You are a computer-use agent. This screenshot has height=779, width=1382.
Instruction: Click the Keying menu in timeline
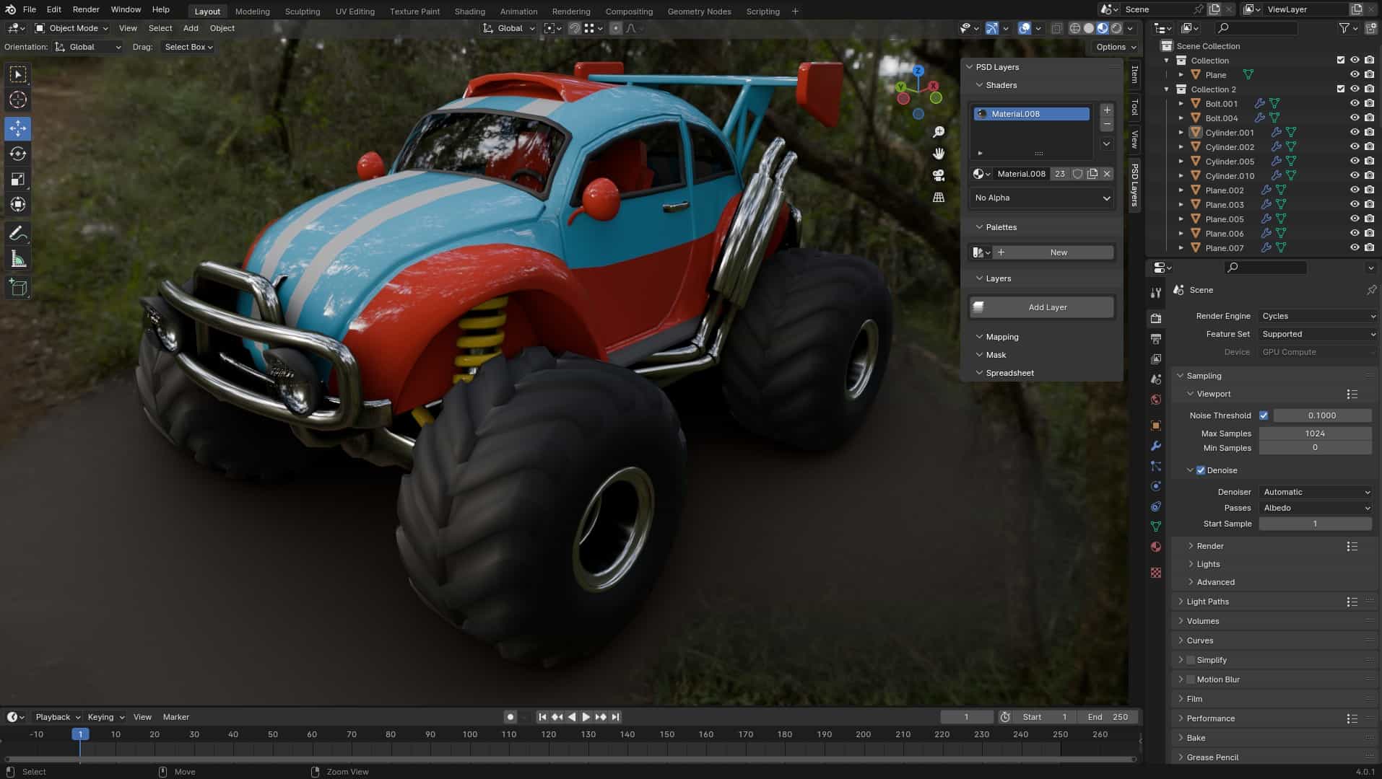(x=105, y=717)
